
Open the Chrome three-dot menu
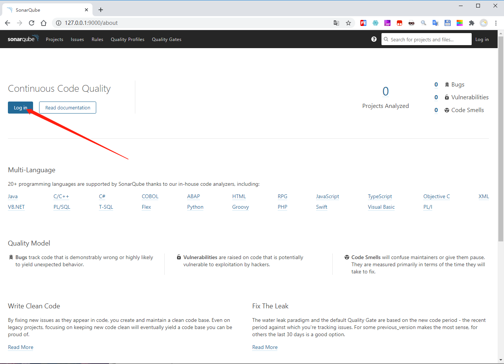[496, 23]
